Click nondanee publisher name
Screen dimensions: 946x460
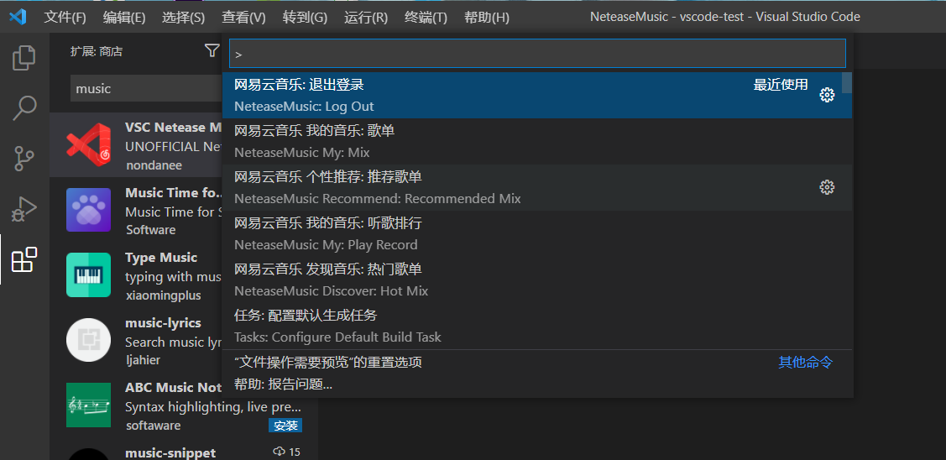click(154, 165)
